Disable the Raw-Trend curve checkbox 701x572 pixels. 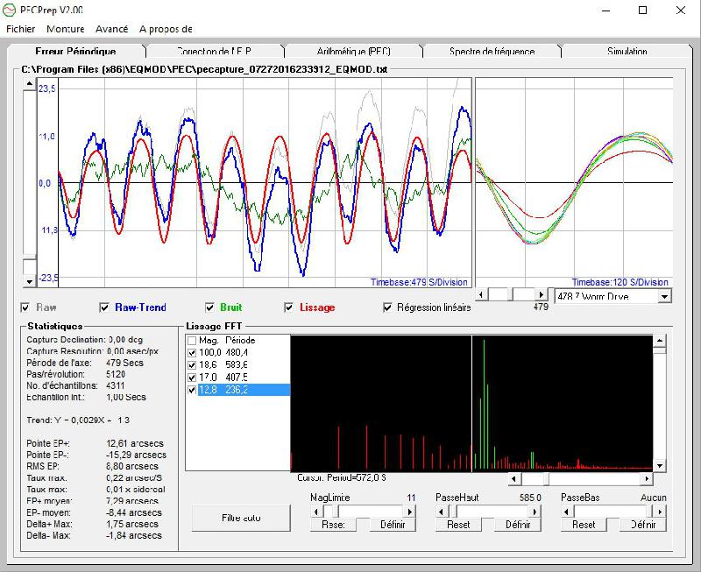click(x=105, y=307)
